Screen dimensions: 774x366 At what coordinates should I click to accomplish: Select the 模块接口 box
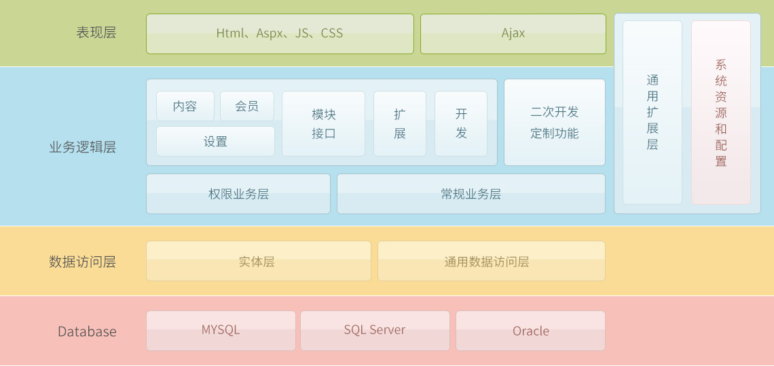(323, 124)
